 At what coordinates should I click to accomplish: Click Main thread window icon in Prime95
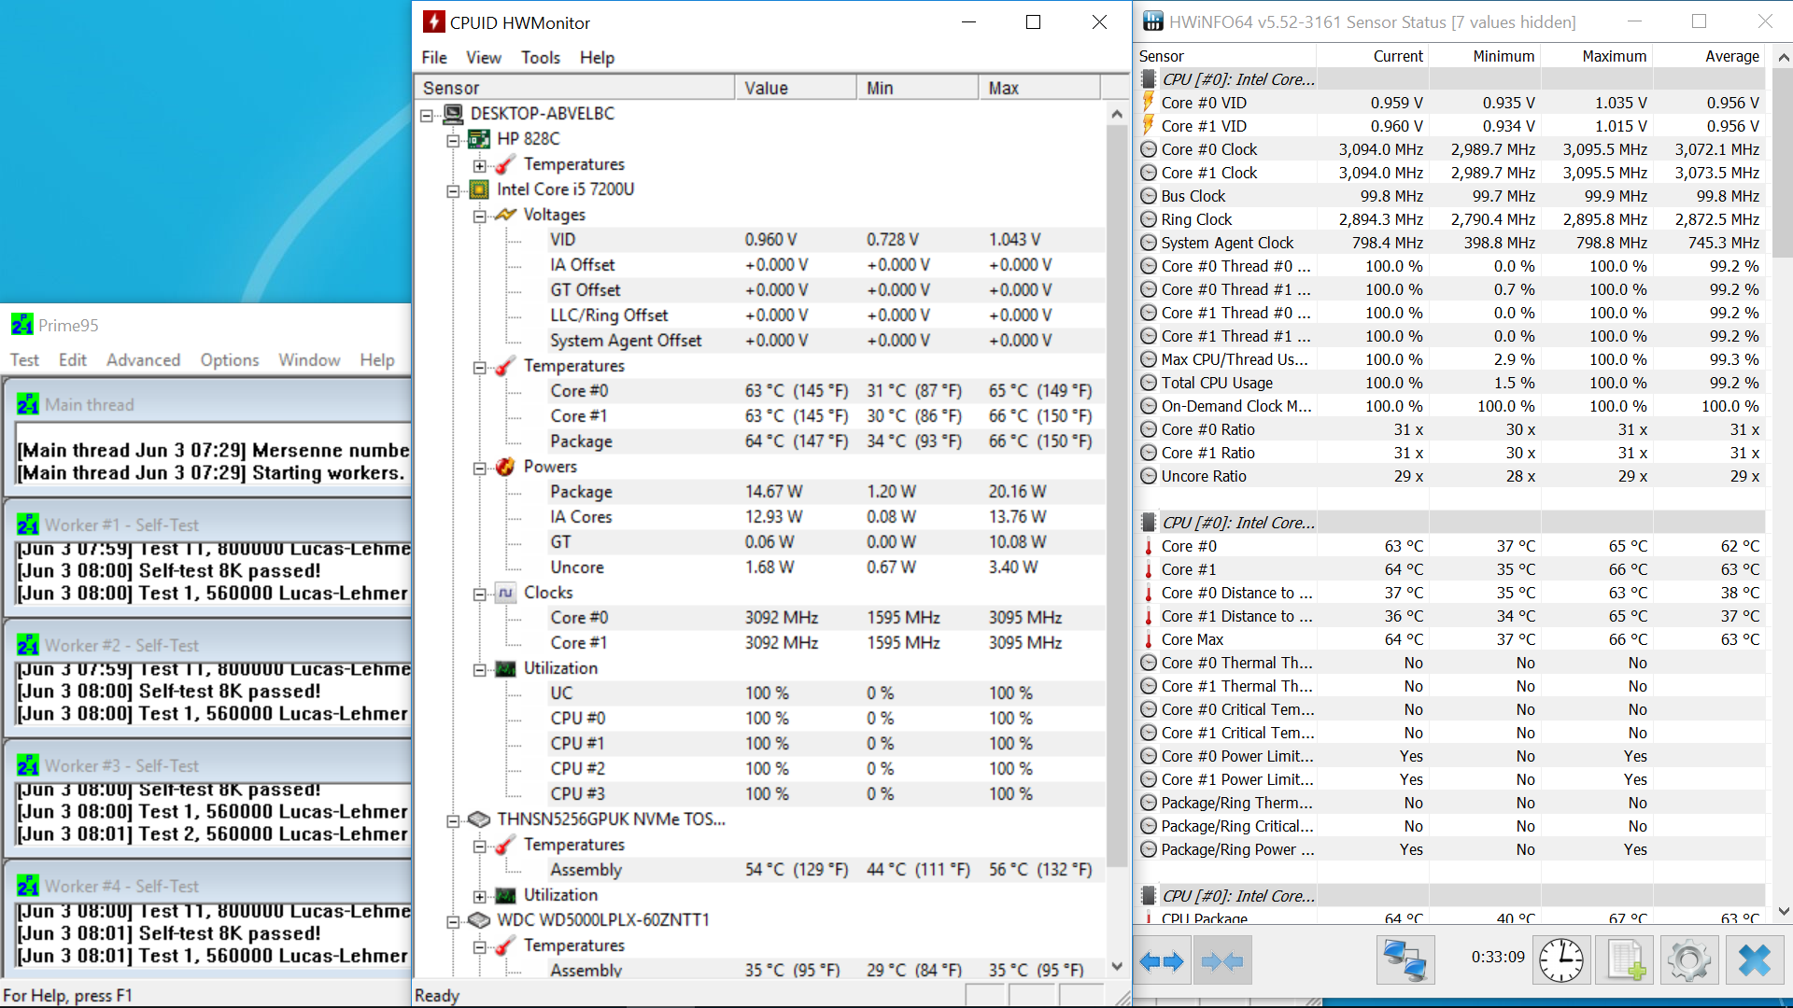pyautogui.click(x=28, y=404)
